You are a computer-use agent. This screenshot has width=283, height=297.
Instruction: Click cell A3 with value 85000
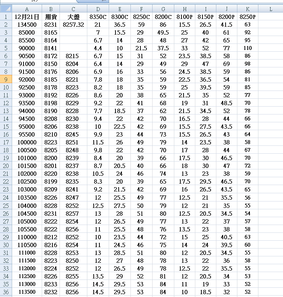coord(27,32)
